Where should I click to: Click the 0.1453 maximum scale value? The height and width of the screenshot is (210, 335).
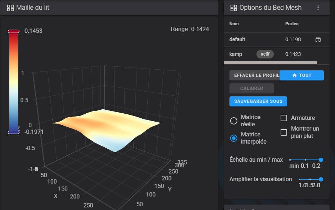[x=33, y=31]
